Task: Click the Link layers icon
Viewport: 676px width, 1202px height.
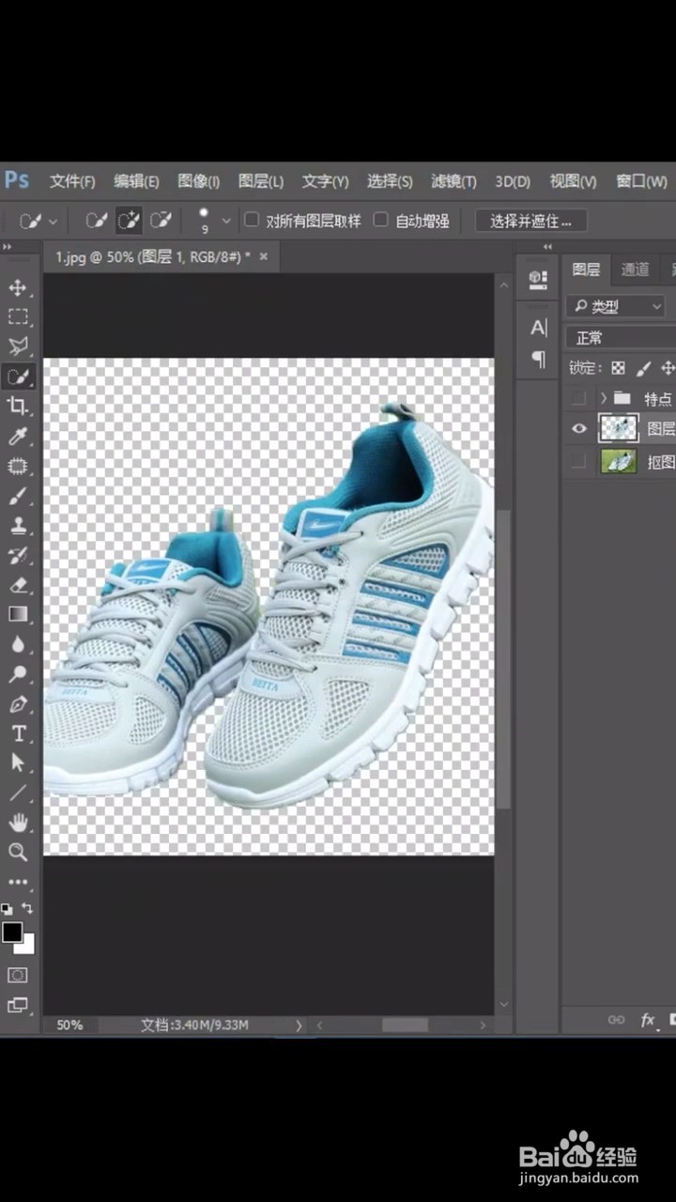Action: click(x=616, y=1020)
